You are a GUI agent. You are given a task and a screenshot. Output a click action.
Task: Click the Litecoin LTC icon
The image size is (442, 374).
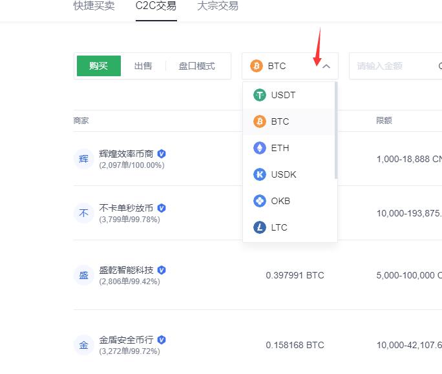pyautogui.click(x=260, y=227)
